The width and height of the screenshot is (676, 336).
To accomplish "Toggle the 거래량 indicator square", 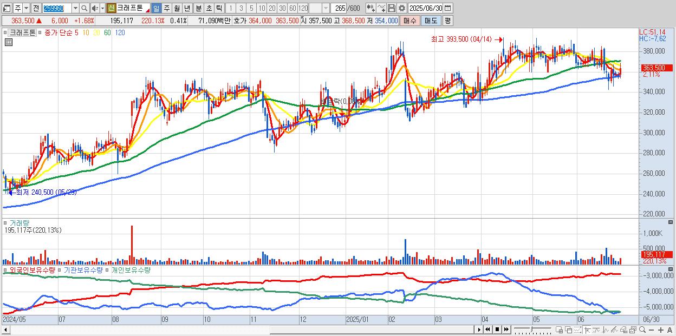I will (5, 222).
